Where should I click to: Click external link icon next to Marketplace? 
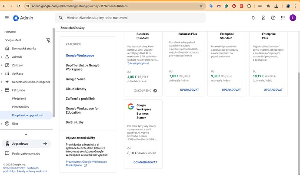(x=85, y=165)
